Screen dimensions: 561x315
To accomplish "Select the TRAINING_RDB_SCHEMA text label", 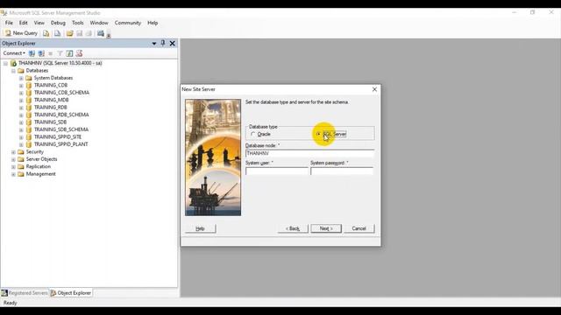I will [61, 115].
